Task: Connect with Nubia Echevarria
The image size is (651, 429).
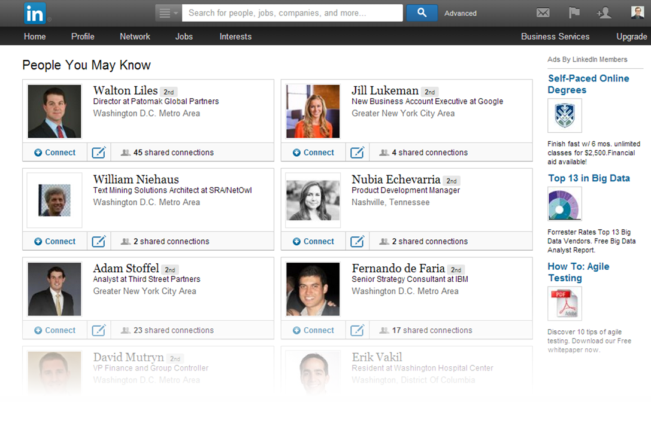Action: click(x=313, y=242)
